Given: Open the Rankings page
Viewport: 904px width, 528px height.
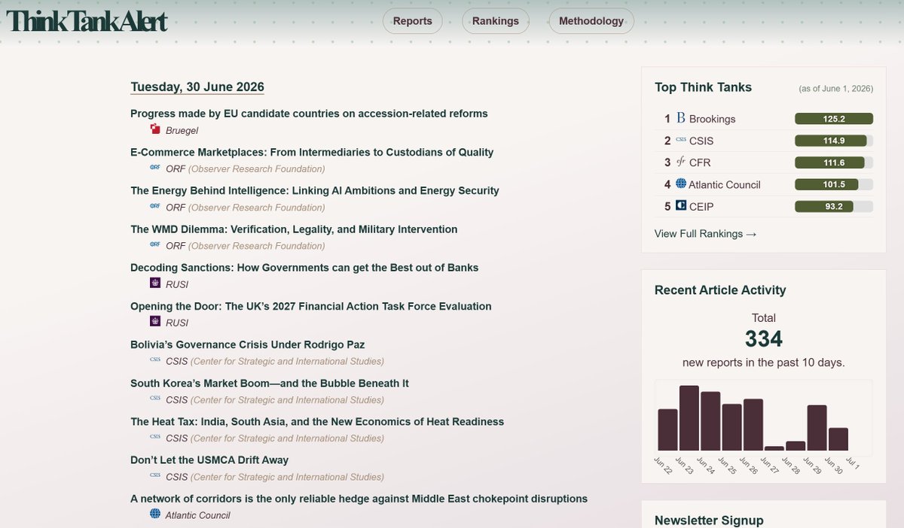Looking at the screenshot, I should pos(496,21).
